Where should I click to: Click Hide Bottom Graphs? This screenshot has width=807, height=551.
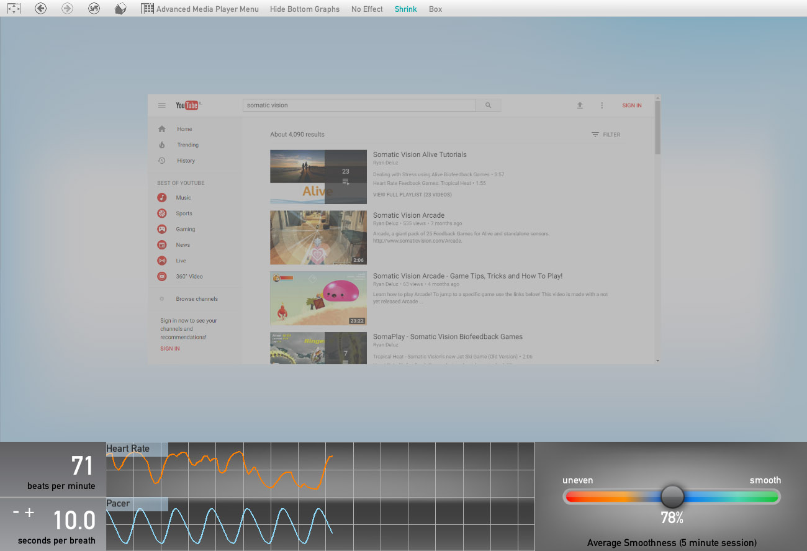click(304, 9)
